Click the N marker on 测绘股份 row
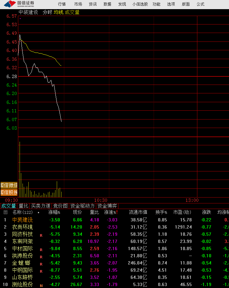Viewport: 229px width, 288px height. (x=41, y=286)
